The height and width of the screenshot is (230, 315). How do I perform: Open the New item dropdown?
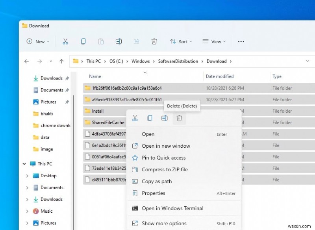pos(37,41)
